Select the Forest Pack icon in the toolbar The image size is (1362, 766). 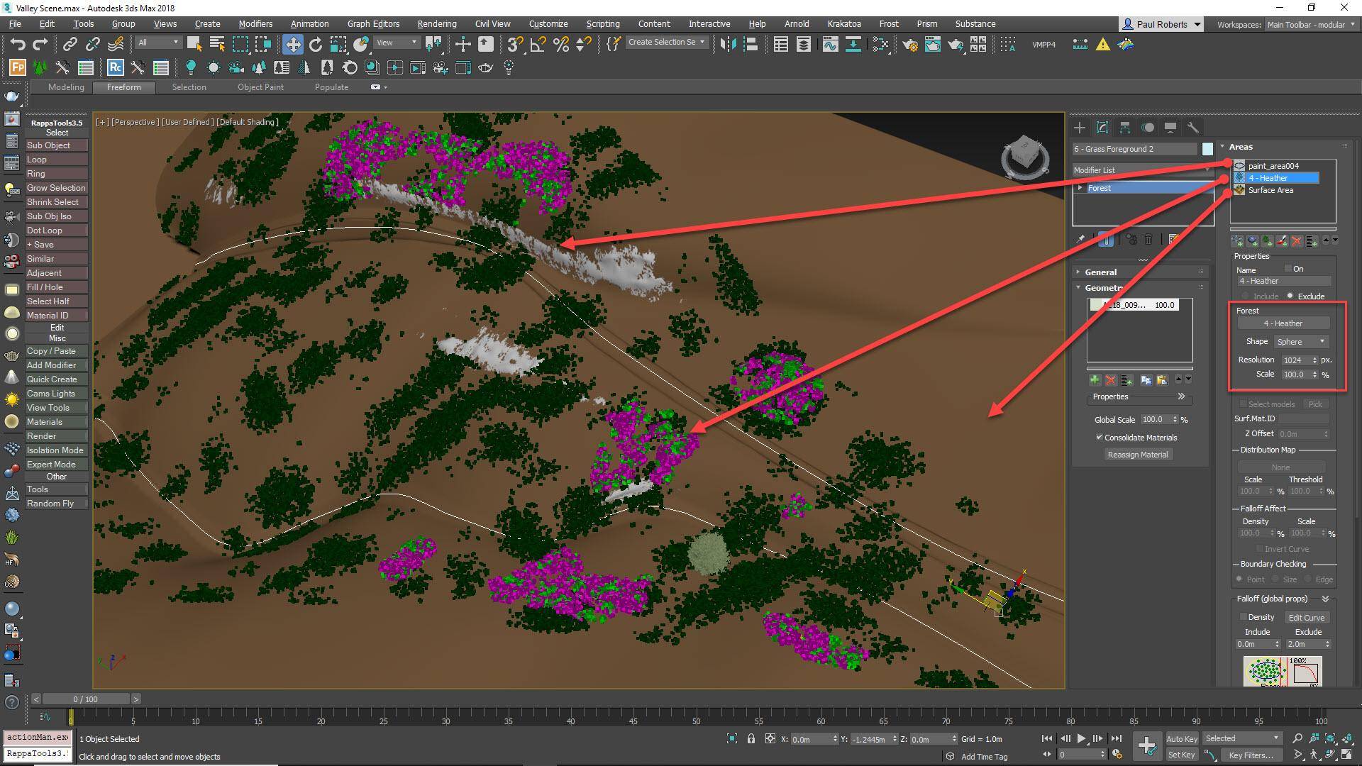click(16, 67)
